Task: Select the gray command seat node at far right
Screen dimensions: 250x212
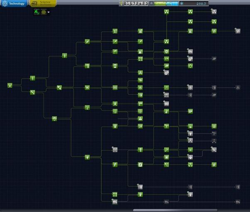Action: pos(238,87)
